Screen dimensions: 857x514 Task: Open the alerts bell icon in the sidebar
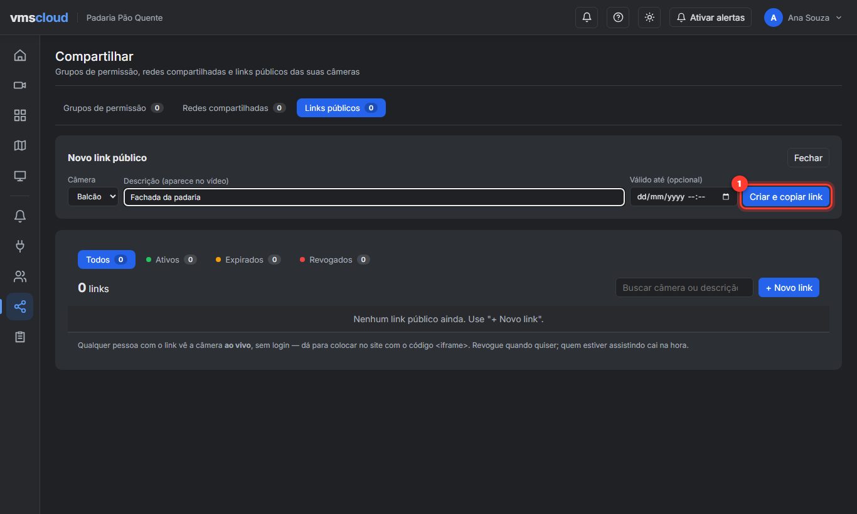point(20,216)
